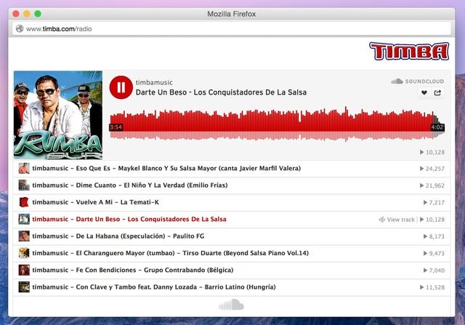465x325 pixels.
Task: Play Eso Que Es by Maykel Blanco
Action: (x=231, y=169)
